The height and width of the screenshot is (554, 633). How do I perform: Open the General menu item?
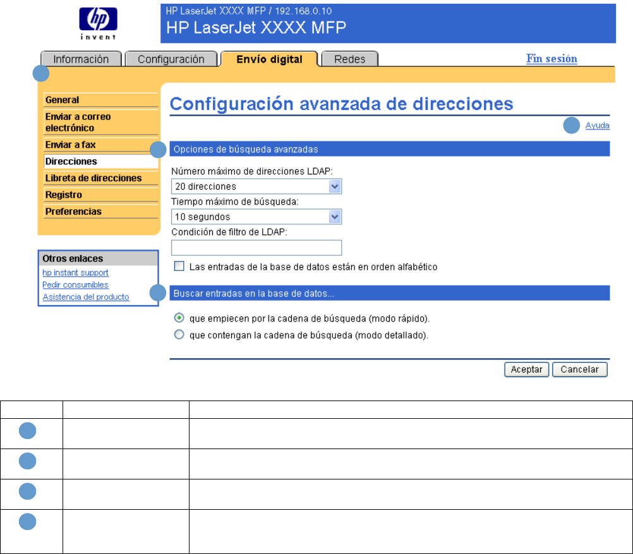(101, 100)
